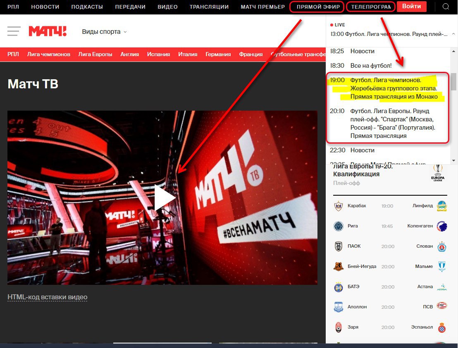Open РПЛ in top black menu
Image resolution: width=458 pixels, height=348 pixels.
[x=13, y=7]
